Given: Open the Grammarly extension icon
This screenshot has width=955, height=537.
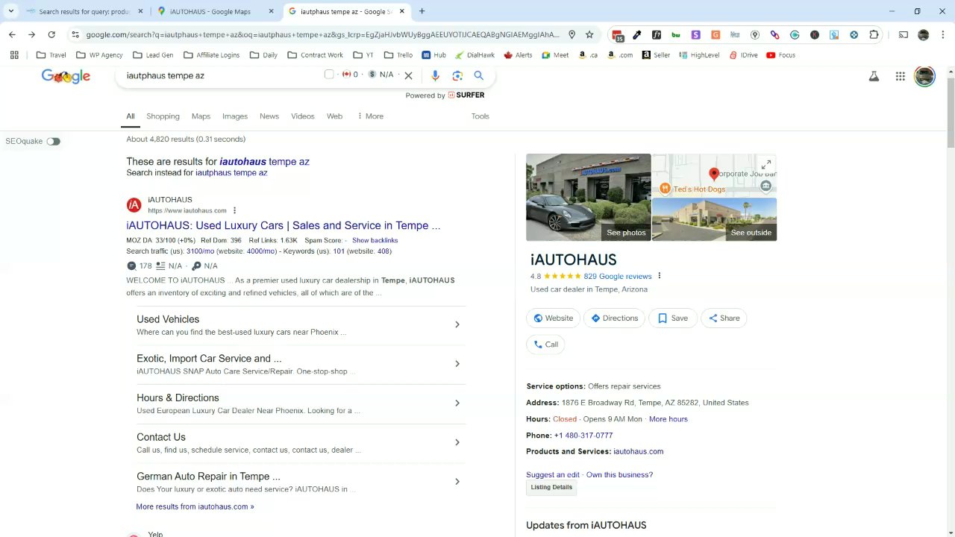Looking at the screenshot, I should coord(795,34).
